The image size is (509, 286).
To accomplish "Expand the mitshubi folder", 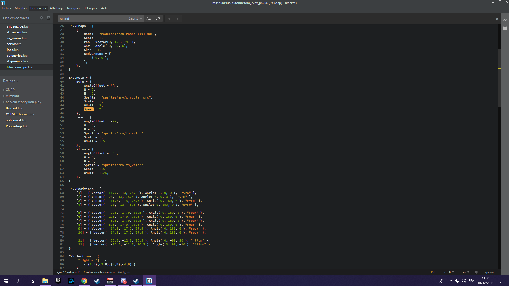I will [12, 96].
